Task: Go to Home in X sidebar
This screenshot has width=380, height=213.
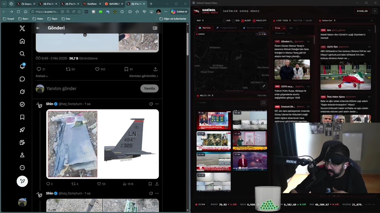Action: point(22,41)
